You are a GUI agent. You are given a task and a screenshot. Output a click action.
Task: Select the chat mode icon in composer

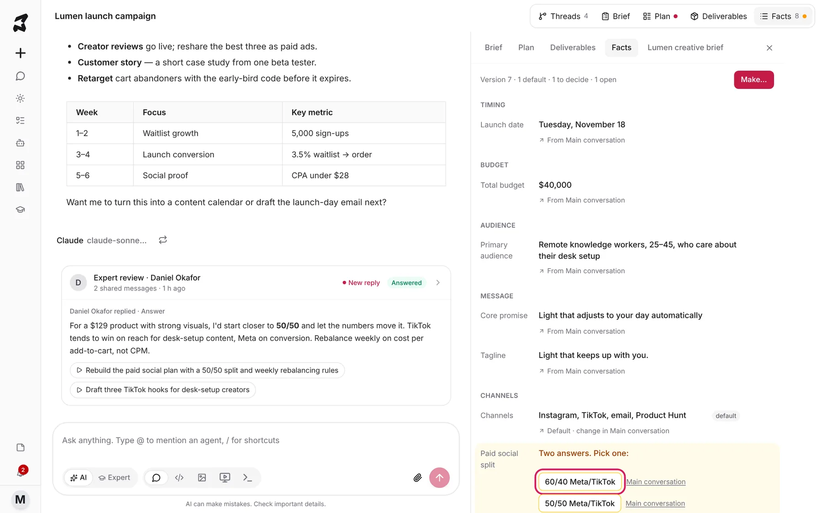pyautogui.click(x=156, y=477)
